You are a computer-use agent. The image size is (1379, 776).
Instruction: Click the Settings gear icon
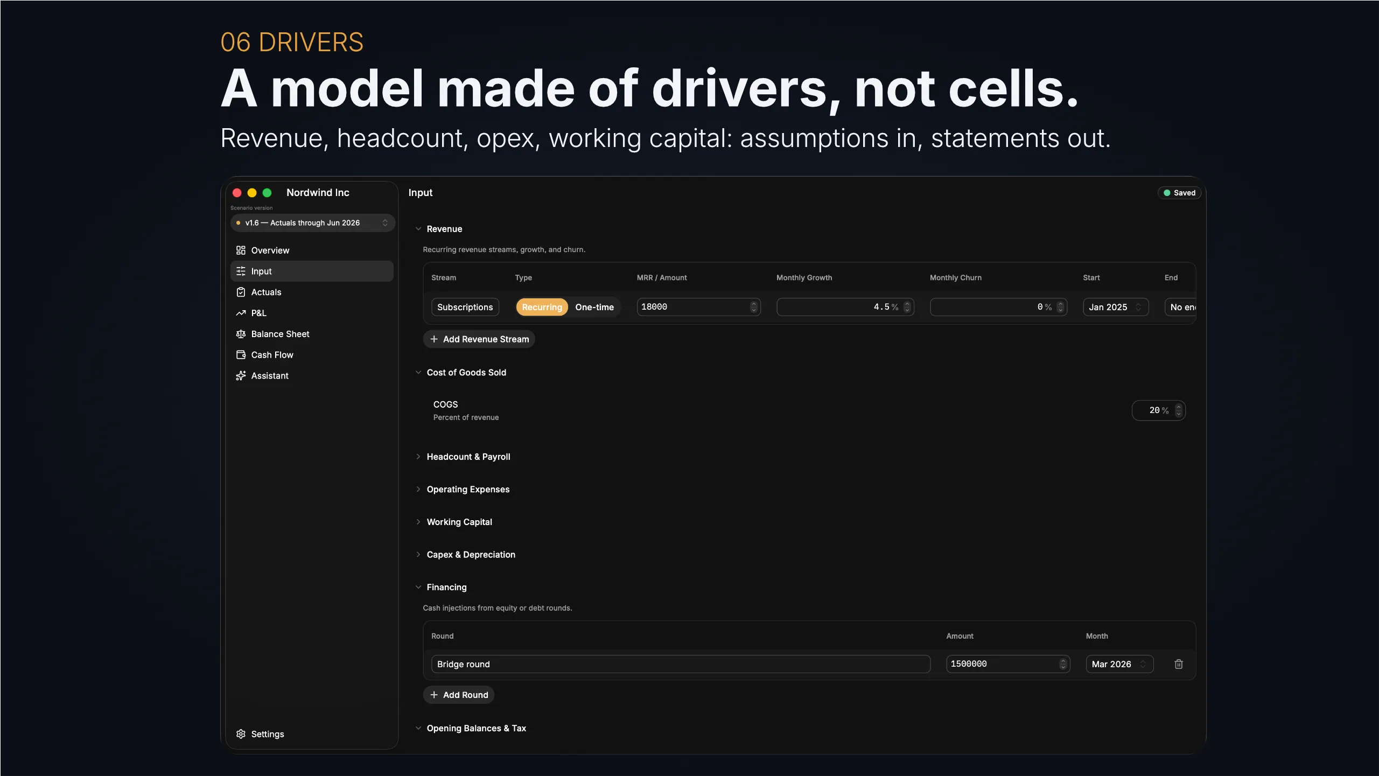click(241, 734)
